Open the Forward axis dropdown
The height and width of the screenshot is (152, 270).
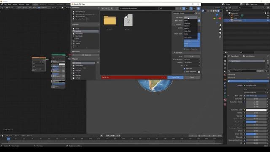pyautogui.click(x=192, y=62)
